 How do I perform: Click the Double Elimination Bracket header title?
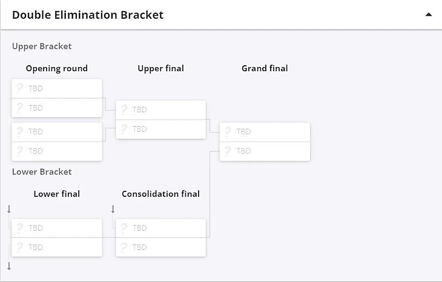click(88, 14)
